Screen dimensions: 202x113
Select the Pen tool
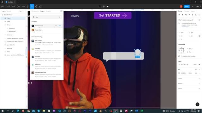[x=23, y=6]
